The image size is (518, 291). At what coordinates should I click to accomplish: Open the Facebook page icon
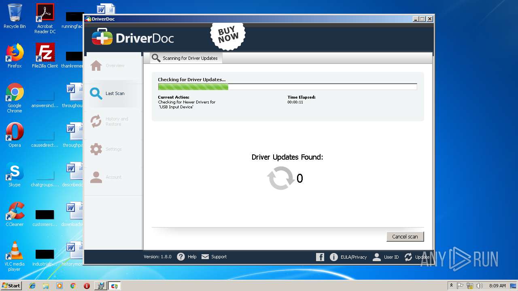pyautogui.click(x=320, y=257)
